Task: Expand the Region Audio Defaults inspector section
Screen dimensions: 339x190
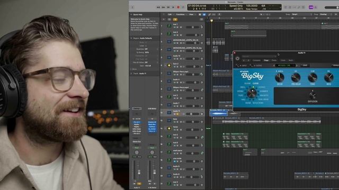Action: coord(131,38)
